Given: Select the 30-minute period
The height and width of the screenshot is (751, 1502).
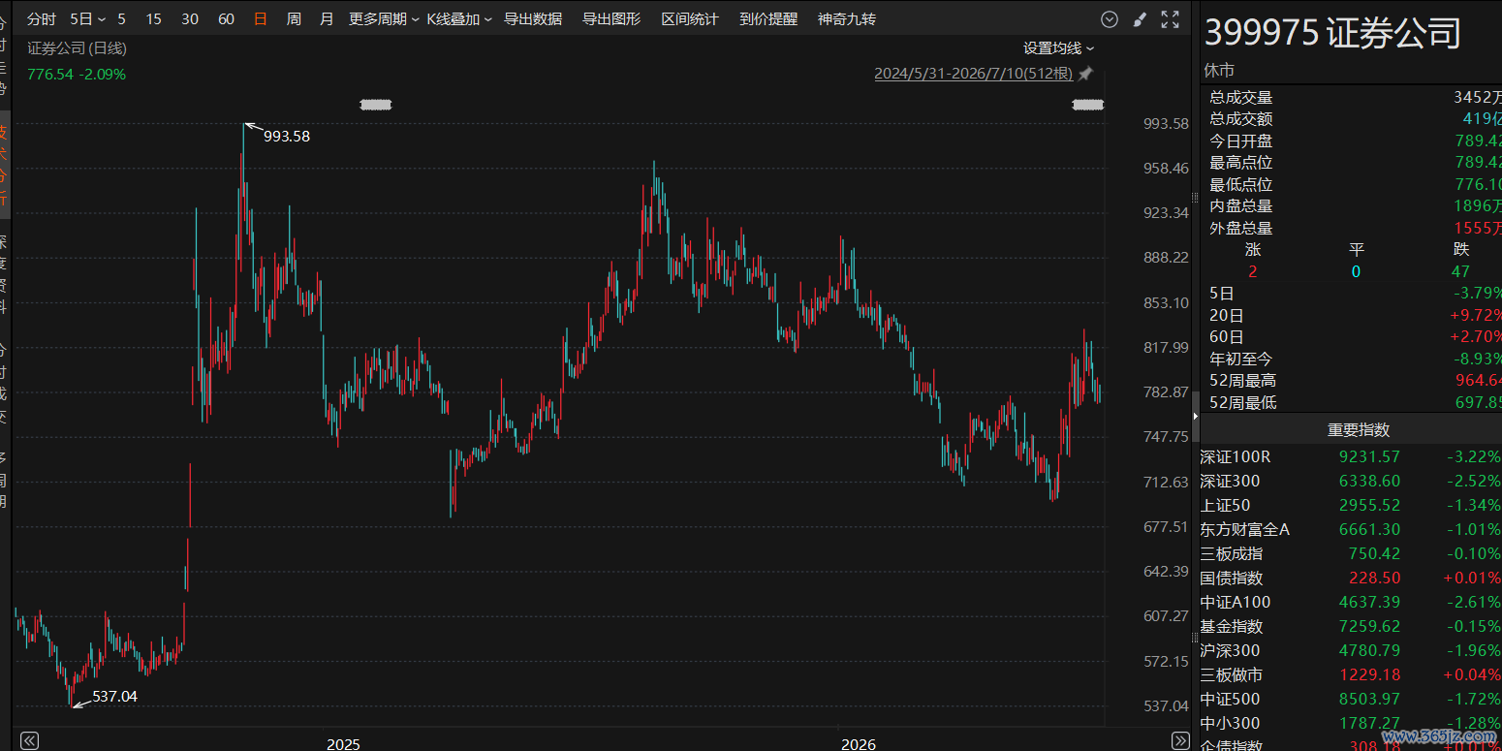Looking at the screenshot, I should (190, 19).
